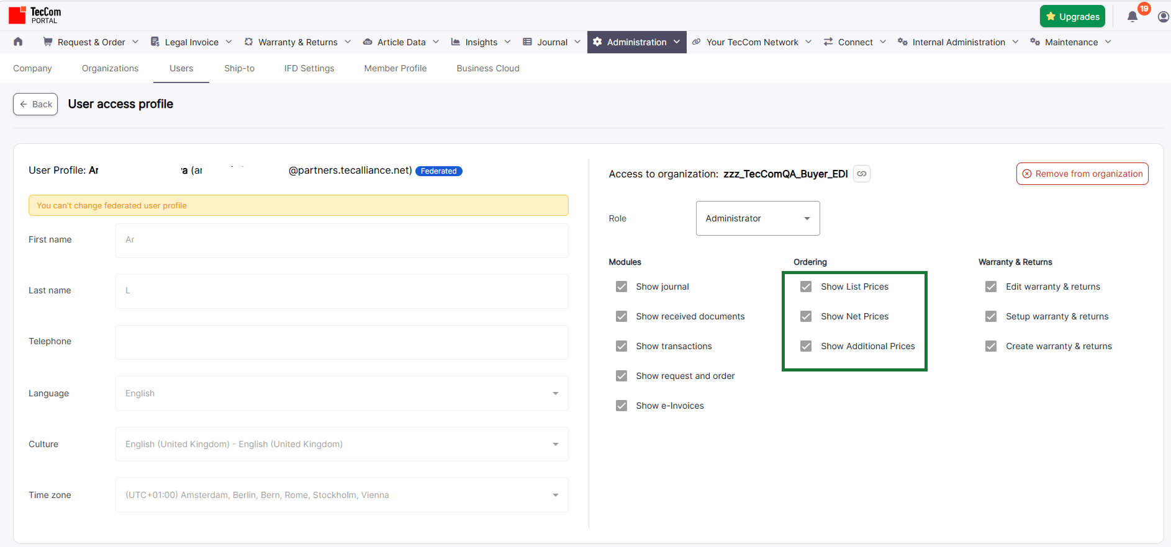This screenshot has height=547, width=1171.
Task: Expand the Request & Order menu chevron
Action: coord(135,42)
